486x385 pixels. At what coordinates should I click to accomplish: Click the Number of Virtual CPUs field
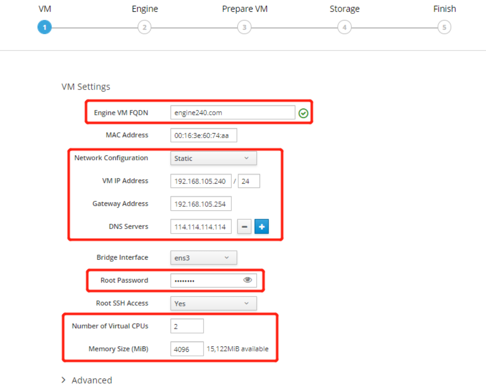click(x=187, y=326)
